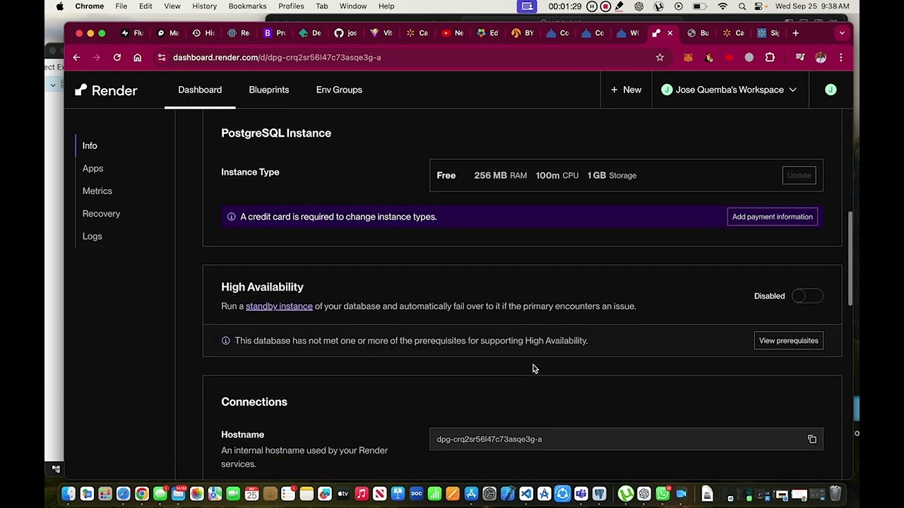The image size is (904, 508).
Task: Click the credit card notice info icon
Action: (x=231, y=217)
